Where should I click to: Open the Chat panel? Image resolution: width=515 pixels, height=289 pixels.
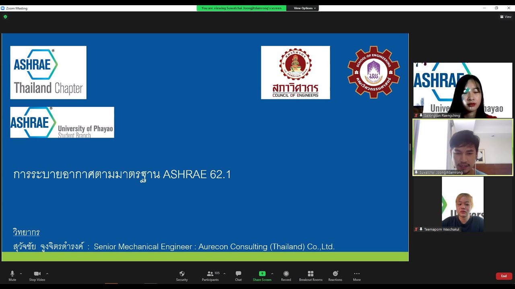239,276
